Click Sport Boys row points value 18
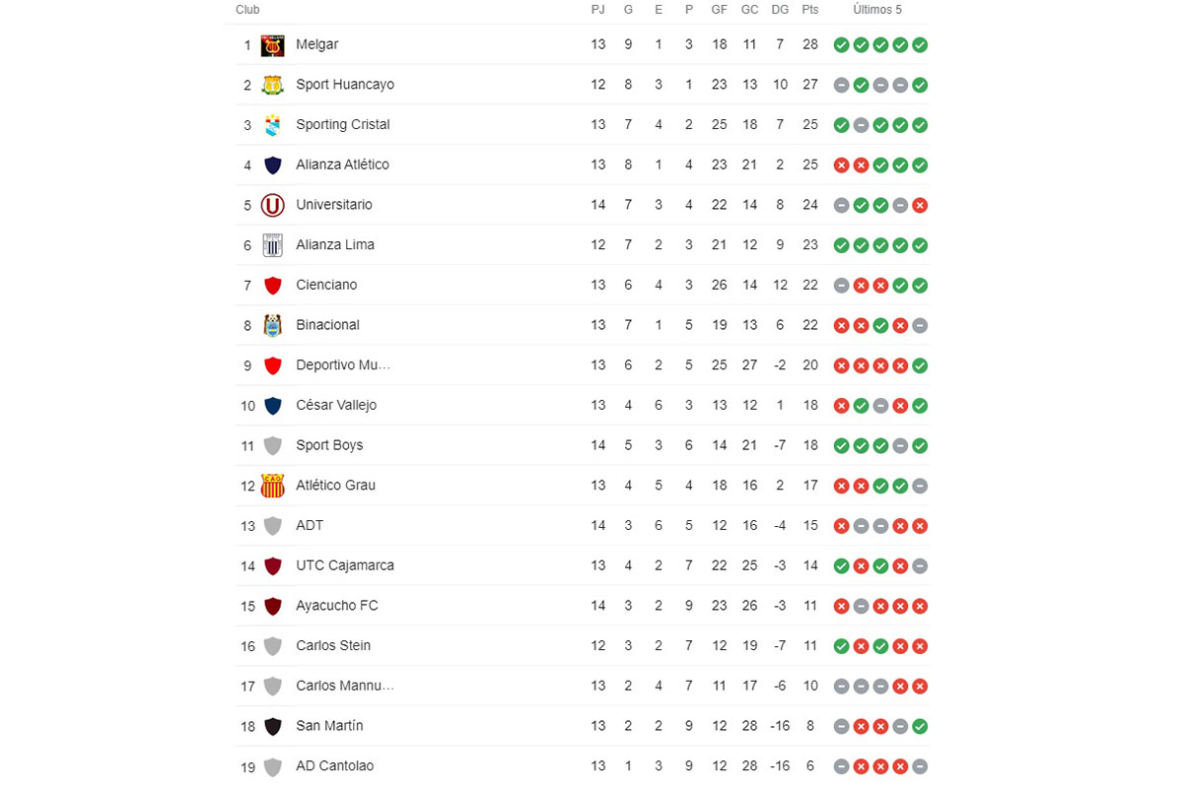 pyautogui.click(x=810, y=445)
